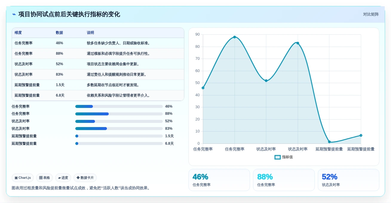Click the 88% 任务完整率 data card
Screen dimensions: 391x203
(x=284, y=180)
